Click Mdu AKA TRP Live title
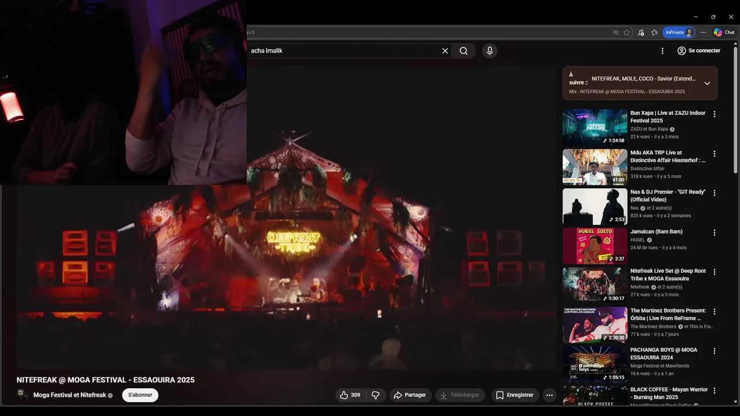This screenshot has width=740, height=416. point(668,157)
